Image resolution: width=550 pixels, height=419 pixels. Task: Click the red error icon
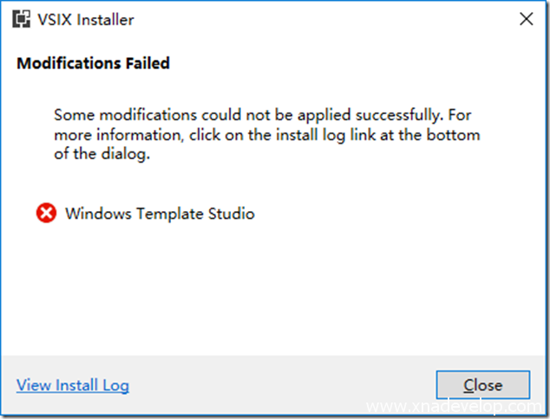[46, 213]
